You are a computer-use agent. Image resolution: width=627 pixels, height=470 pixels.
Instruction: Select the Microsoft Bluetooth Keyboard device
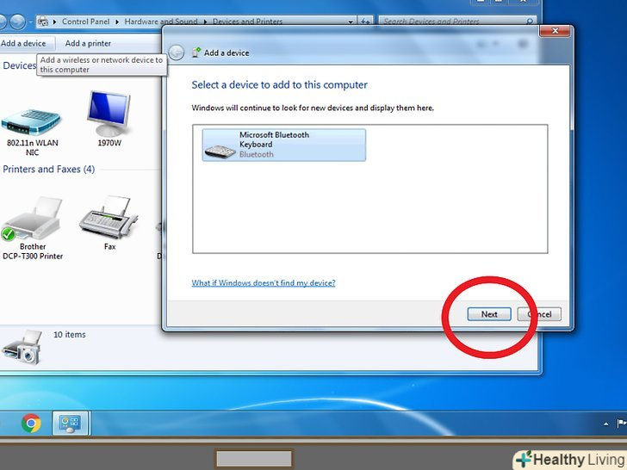pyautogui.click(x=283, y=145)
